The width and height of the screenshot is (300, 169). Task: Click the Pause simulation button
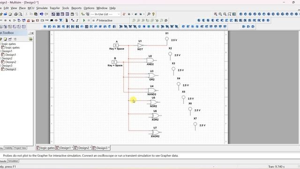89,20
